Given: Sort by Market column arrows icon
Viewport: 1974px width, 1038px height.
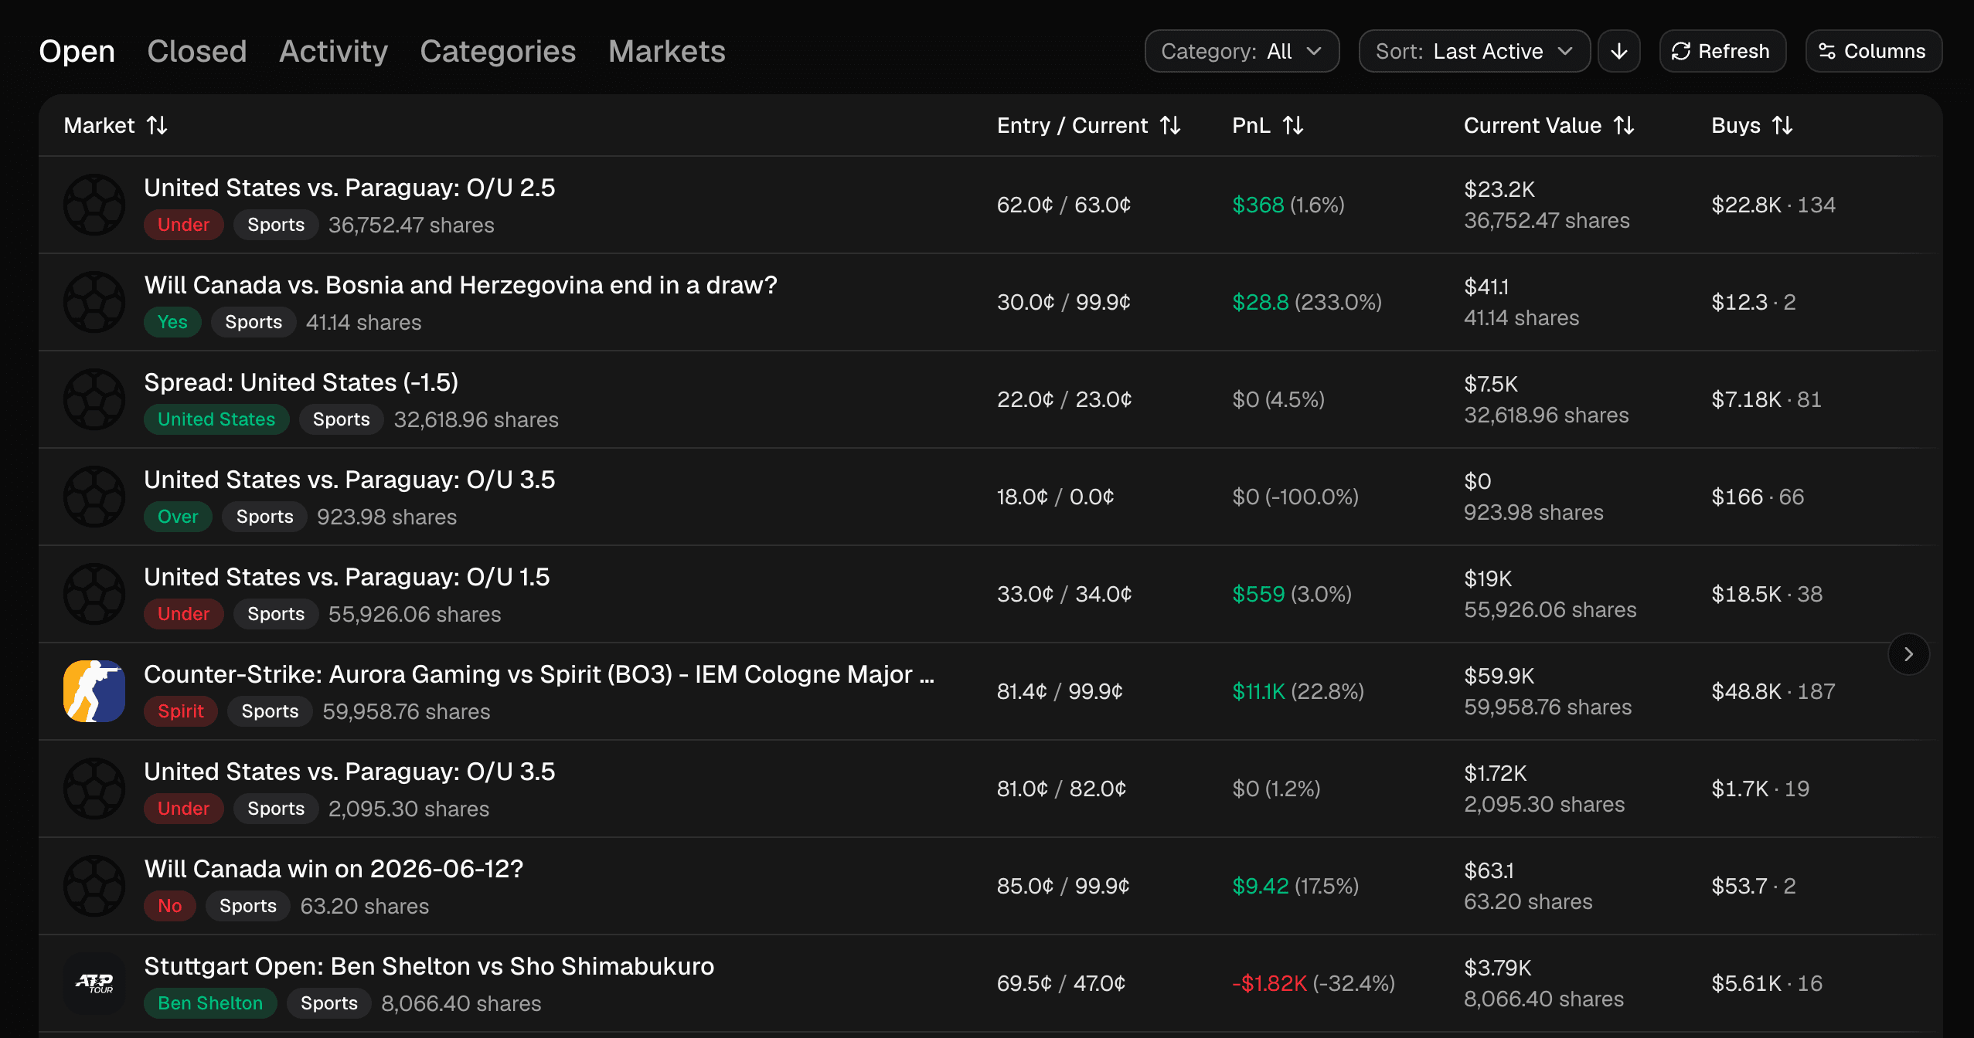Looking at the screenshot, I should [x=158, y=125].
